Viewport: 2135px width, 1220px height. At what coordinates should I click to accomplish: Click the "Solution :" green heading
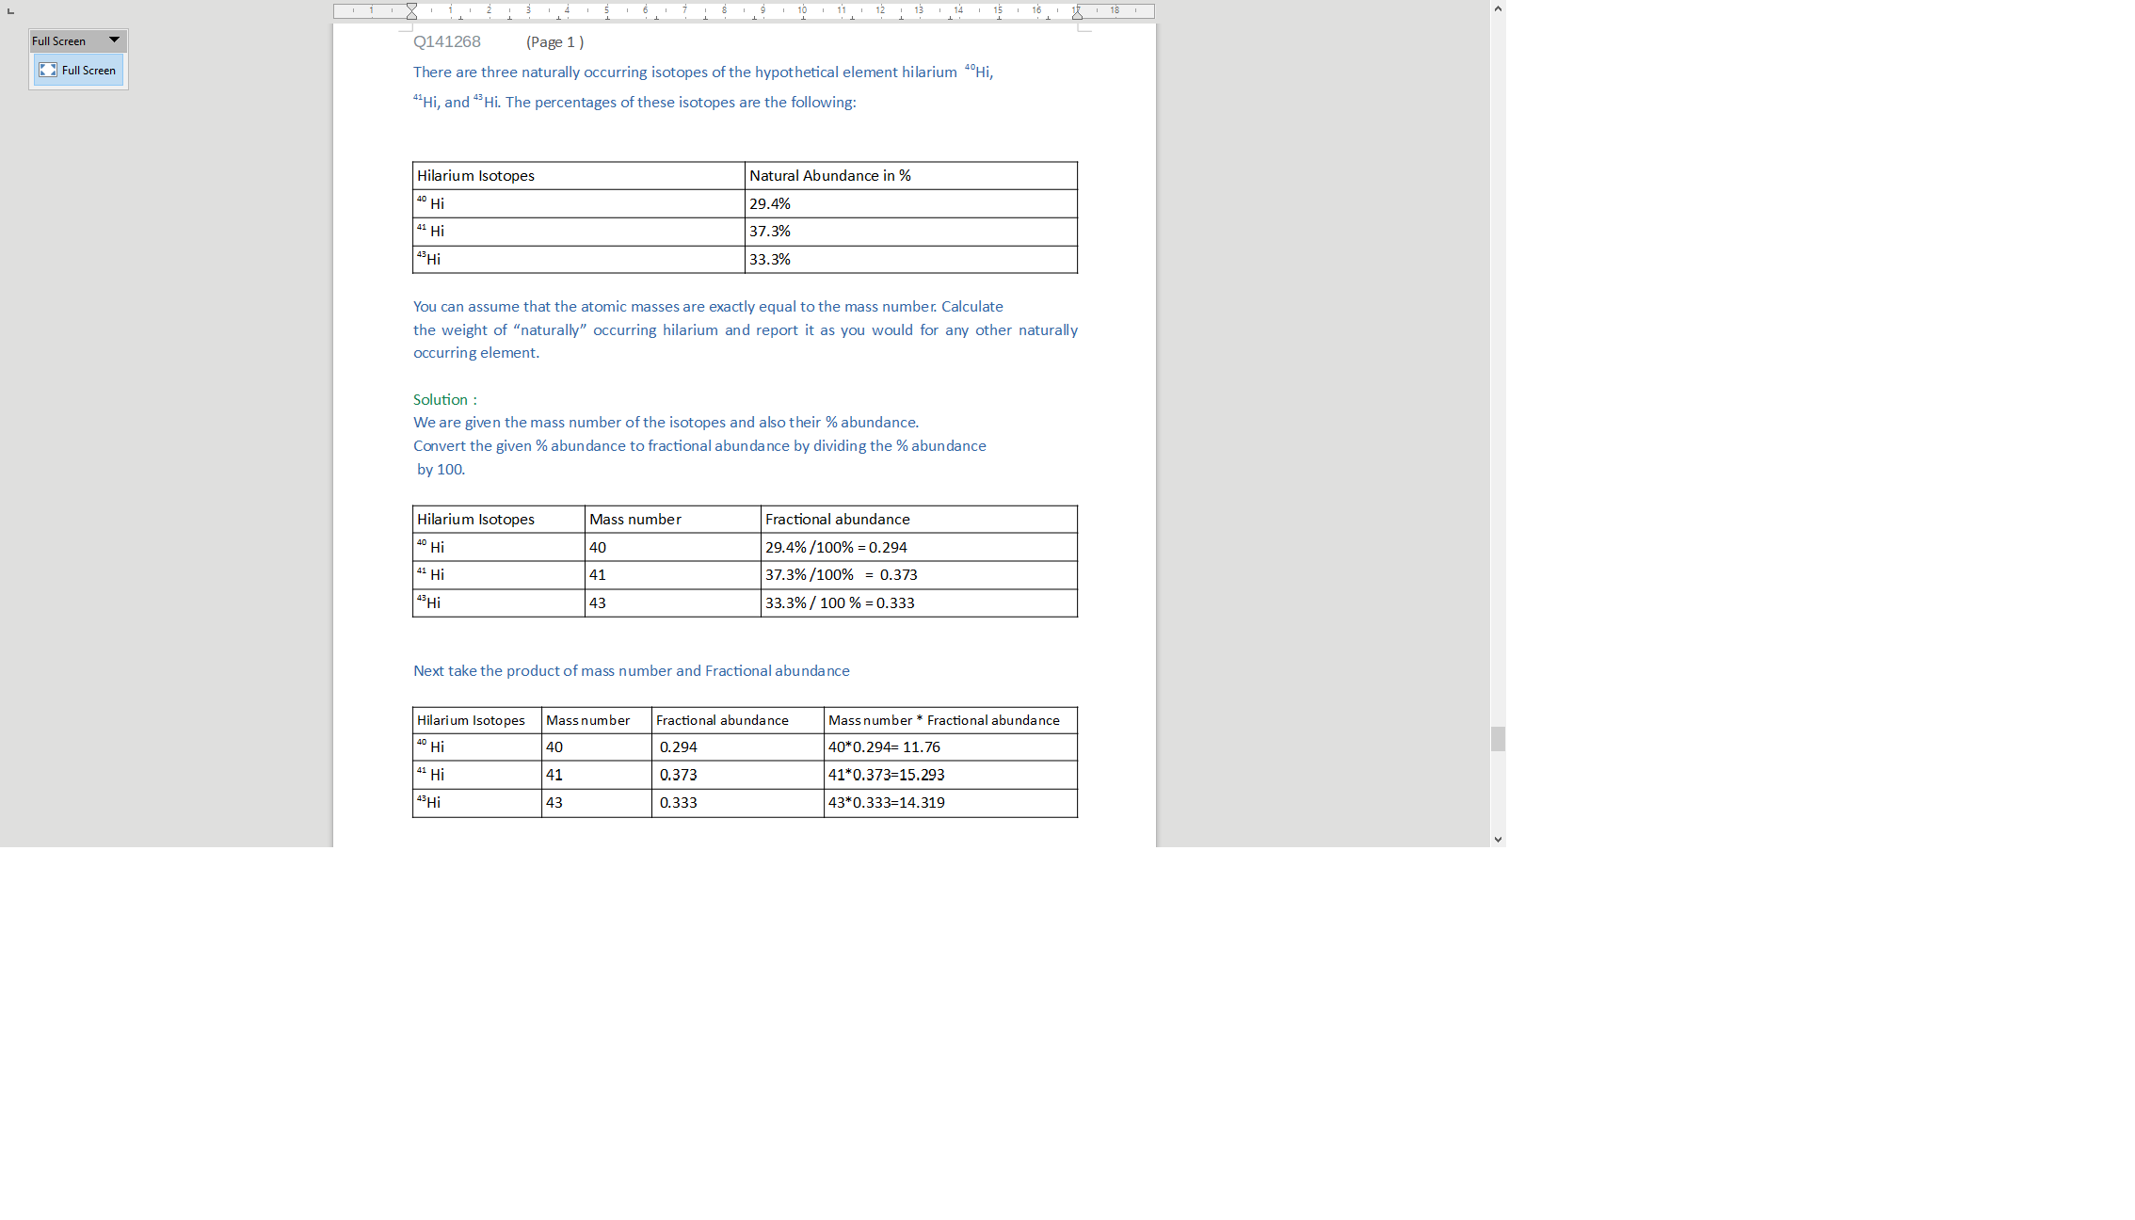(444, 400)
